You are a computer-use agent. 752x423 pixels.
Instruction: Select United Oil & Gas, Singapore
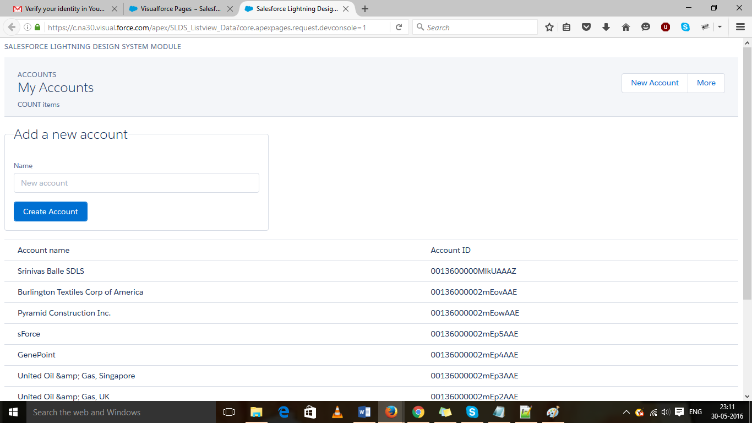tap(76, 376)
